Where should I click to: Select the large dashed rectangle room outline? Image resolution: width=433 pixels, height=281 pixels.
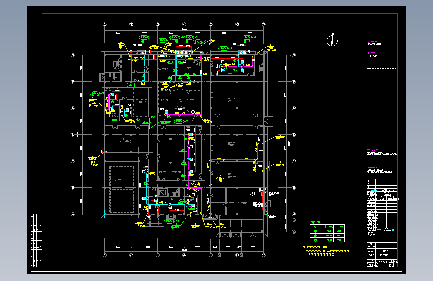122,189
